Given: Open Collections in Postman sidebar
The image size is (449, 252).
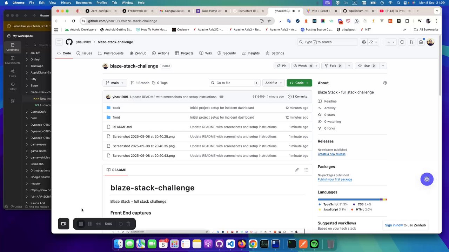Looking at the screenshot, I should point(13,47).
